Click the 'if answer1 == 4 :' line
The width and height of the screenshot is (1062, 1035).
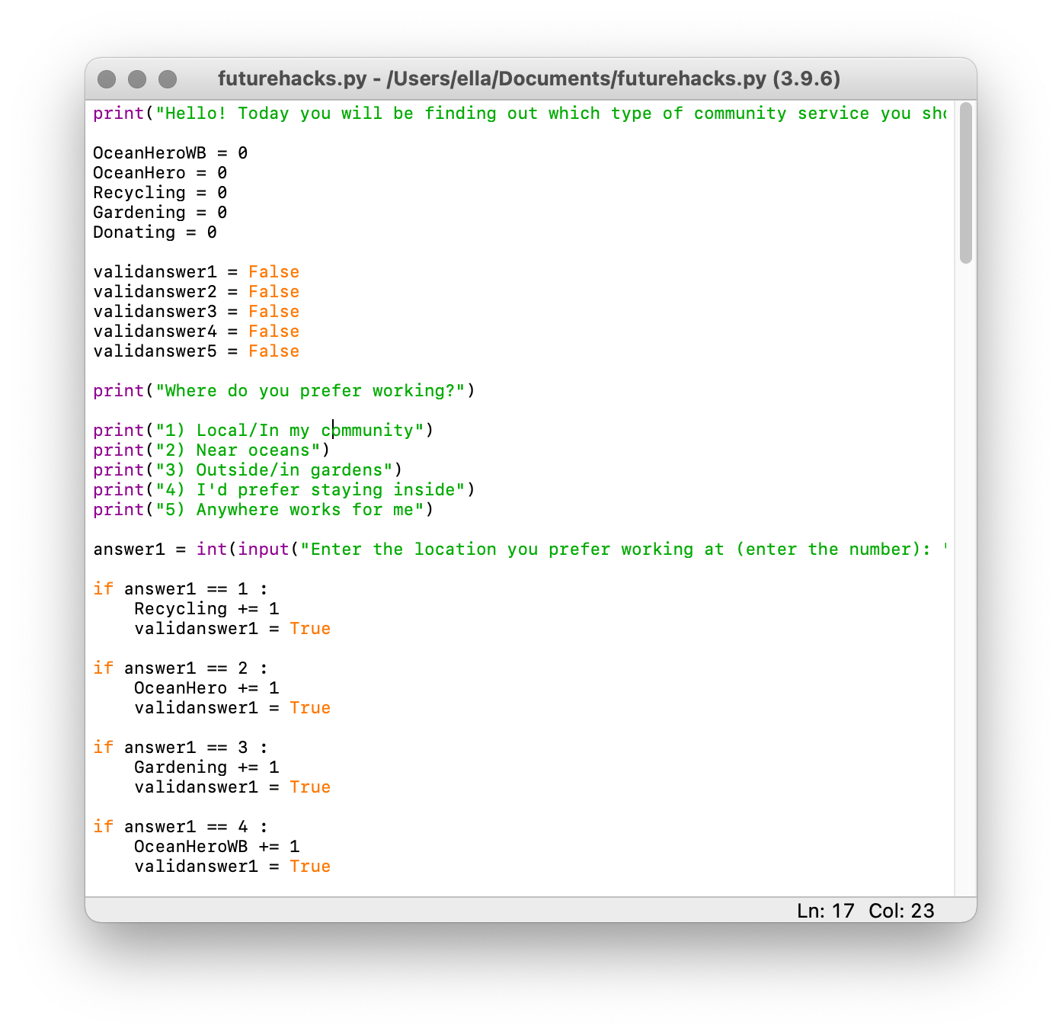click(181, 827)
